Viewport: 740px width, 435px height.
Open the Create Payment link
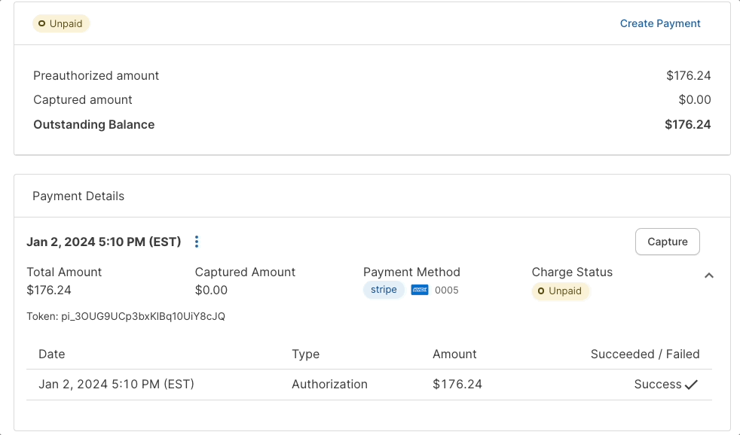tap(660, 23)
